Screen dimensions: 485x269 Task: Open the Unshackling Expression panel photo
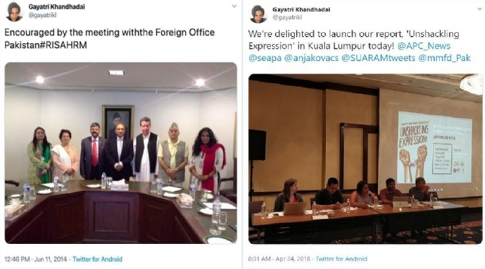point(366,159)
